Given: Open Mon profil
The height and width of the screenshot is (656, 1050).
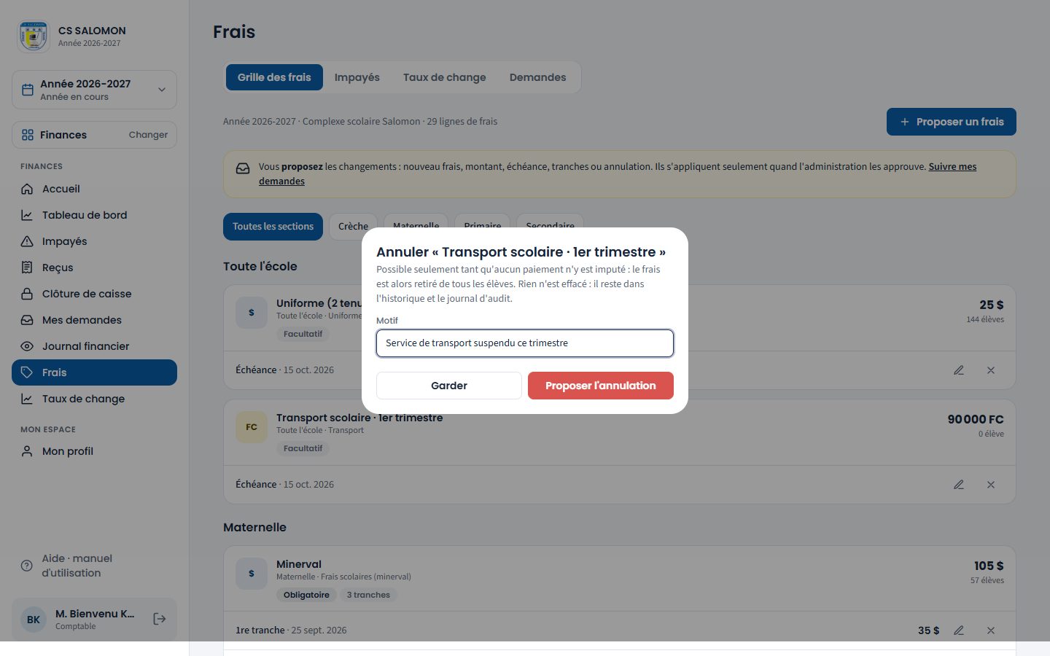Looking at the screenshot, I should pos(94,451).
